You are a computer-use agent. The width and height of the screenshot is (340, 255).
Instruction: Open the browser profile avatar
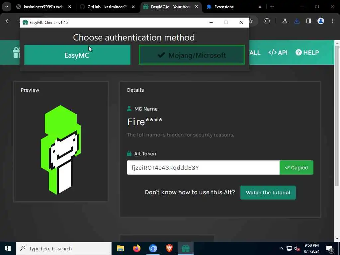[321, 21]
